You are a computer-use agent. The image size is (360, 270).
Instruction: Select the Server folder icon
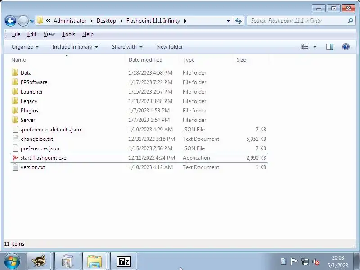[x=15, y=120]
